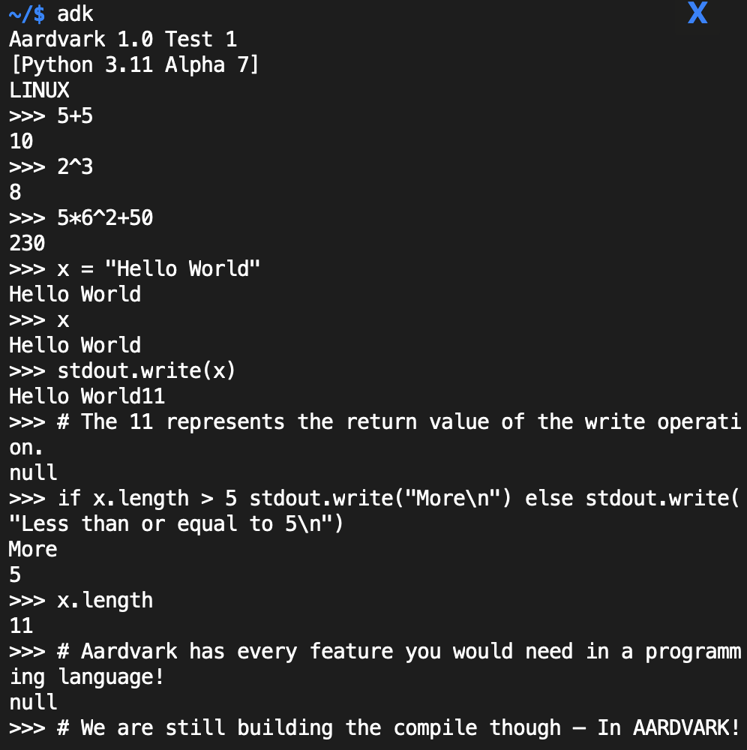Click the "stdout.write(x)" command line
Screen dimensions: 747x750
coord(146,370)
